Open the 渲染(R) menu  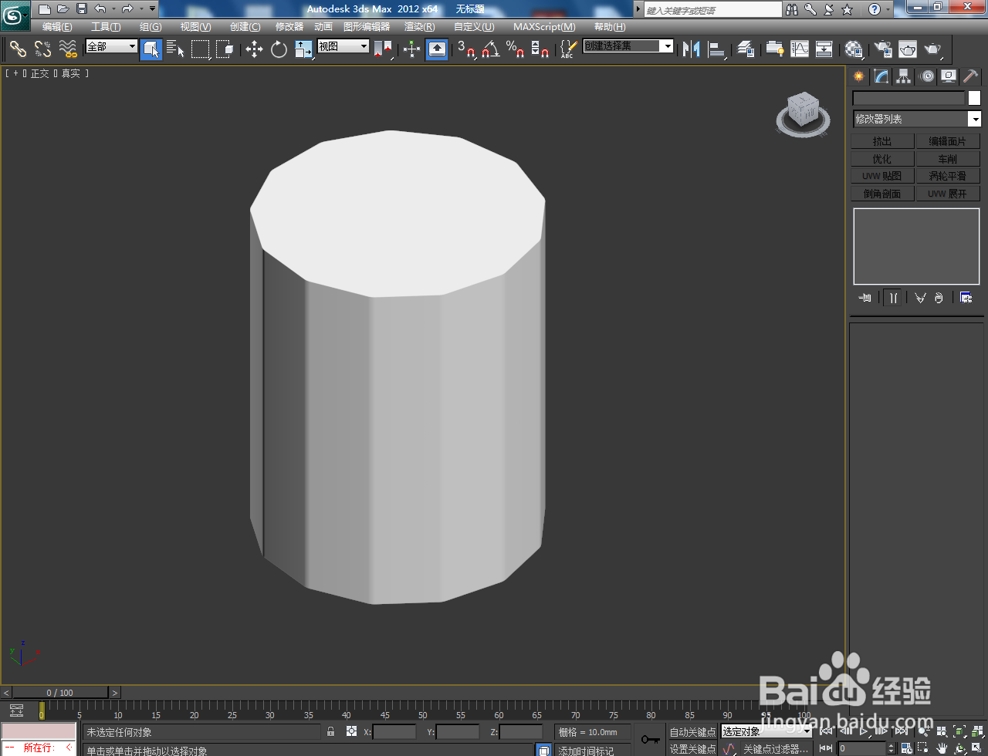click(x=420, y=27)
